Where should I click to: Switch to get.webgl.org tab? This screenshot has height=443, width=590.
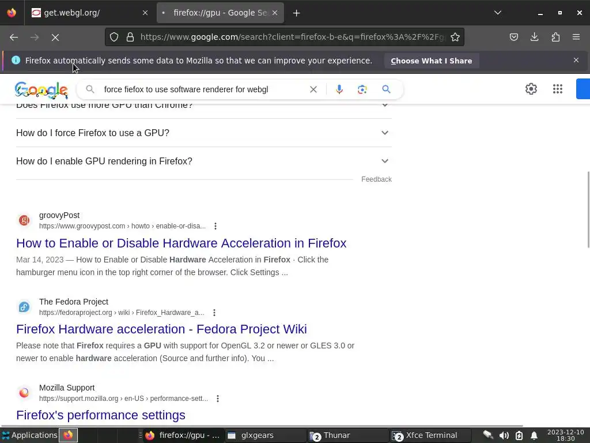(89, 13)
